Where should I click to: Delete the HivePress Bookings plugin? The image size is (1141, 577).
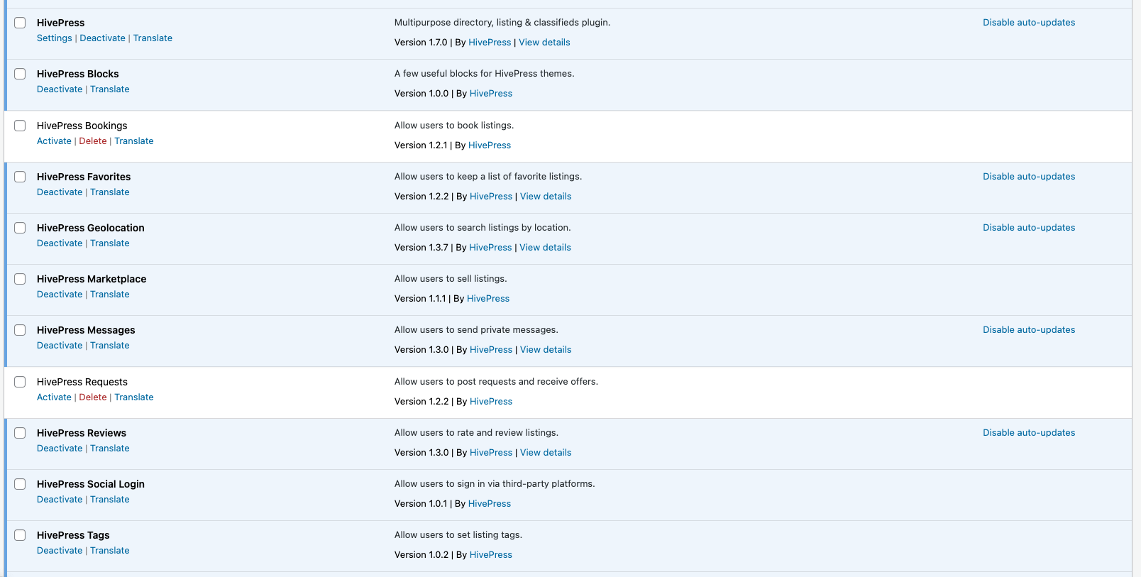(x=93, y=141)
